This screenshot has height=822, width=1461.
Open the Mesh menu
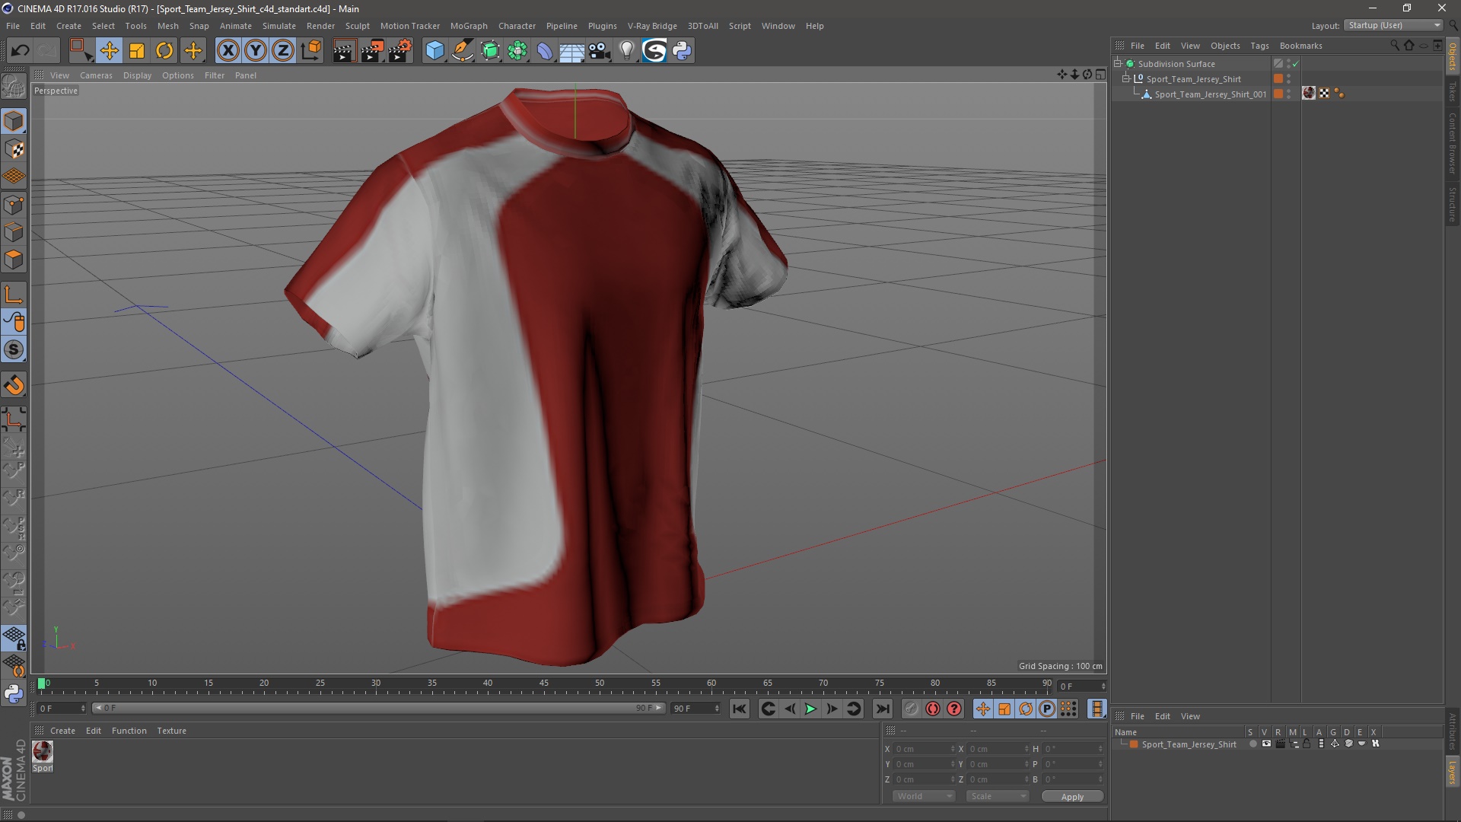point(167,26)
